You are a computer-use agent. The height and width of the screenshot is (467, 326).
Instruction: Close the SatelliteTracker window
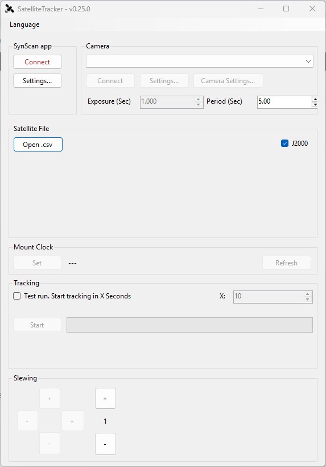point(312,9)
